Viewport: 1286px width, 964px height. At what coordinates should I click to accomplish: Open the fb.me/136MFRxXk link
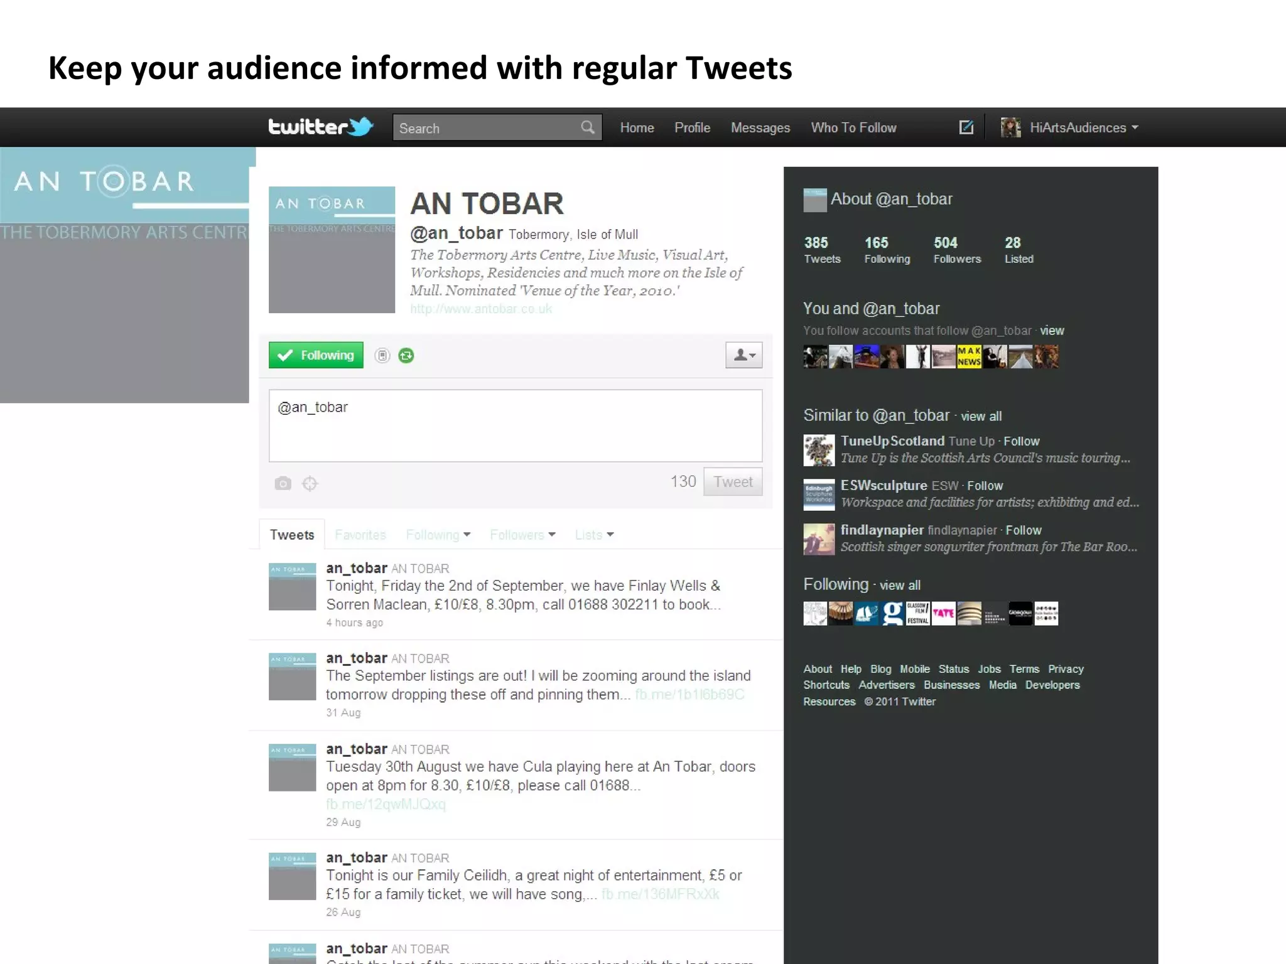pos(661,894)
